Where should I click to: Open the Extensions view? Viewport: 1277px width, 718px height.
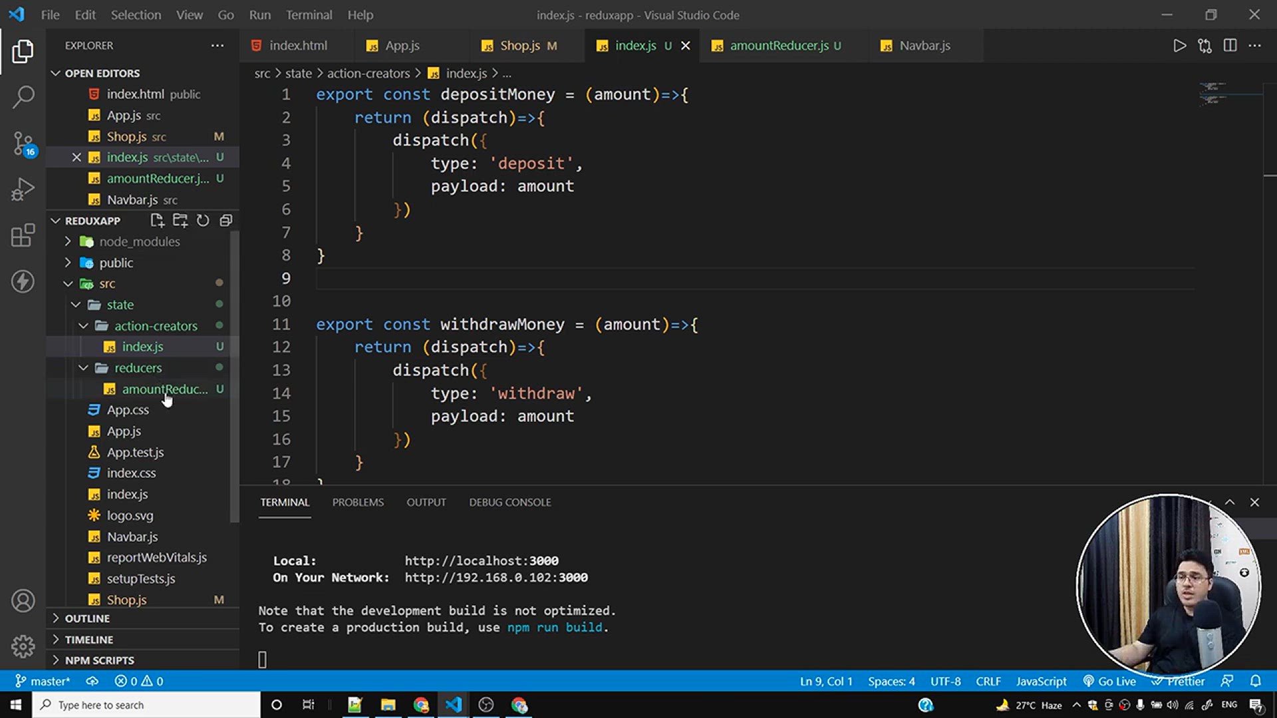pos(23,235)
